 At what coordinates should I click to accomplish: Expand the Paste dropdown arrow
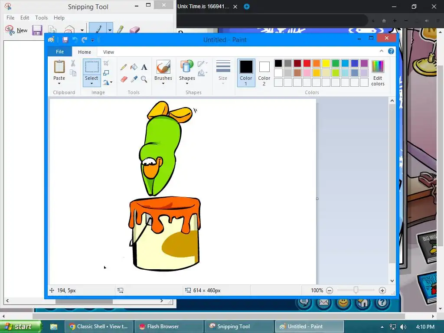[59, 84]
